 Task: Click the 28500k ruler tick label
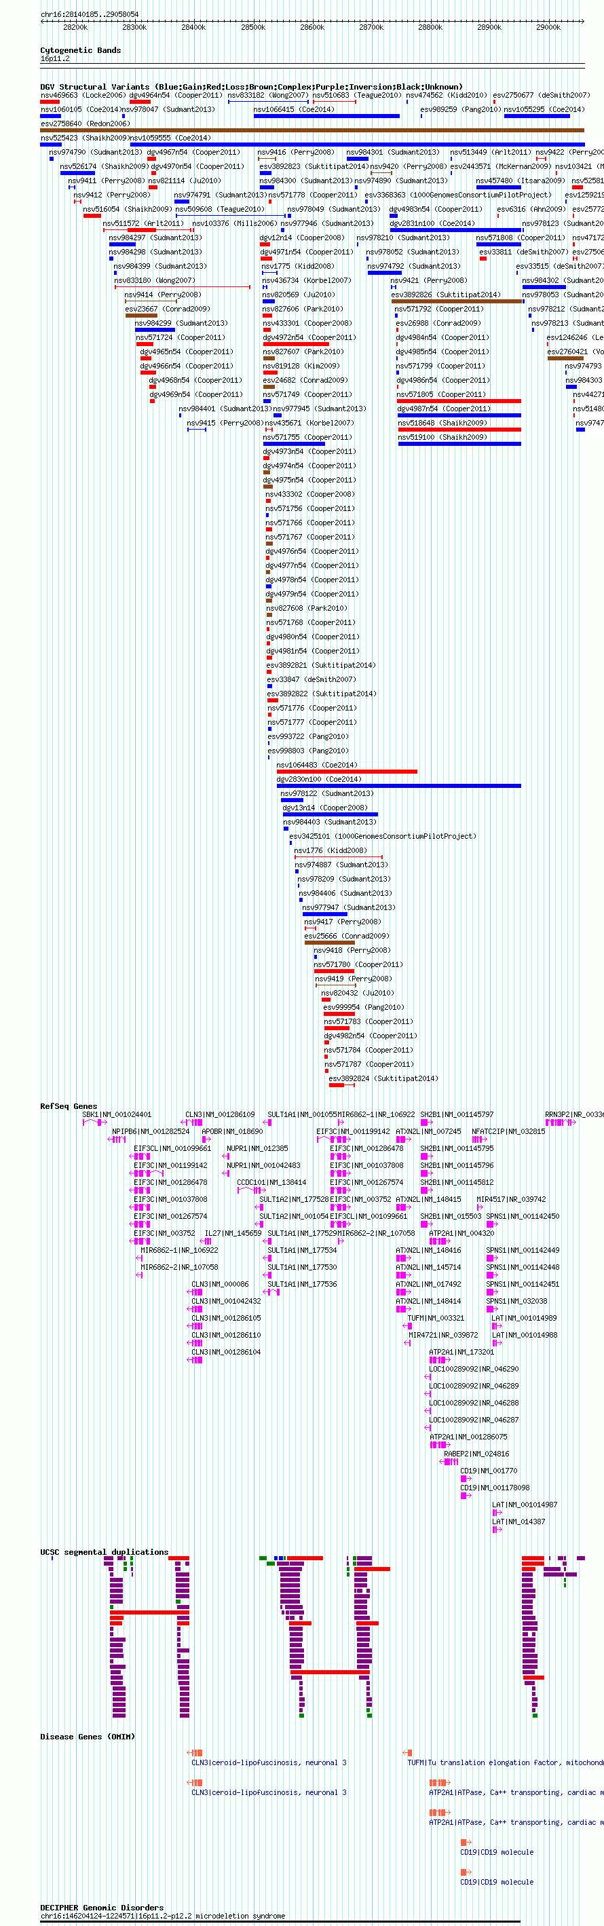click(x=252, y=28)
